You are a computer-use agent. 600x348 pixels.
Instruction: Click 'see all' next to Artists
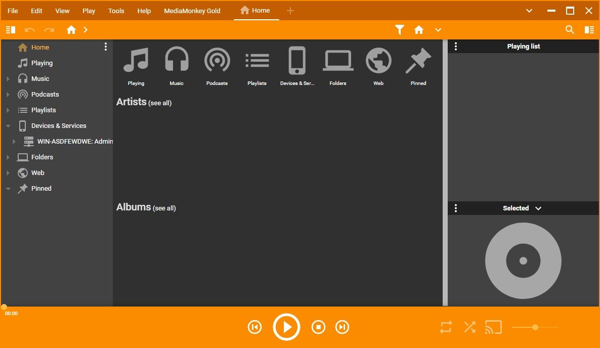pyautogui.click(x=160, y=103)
